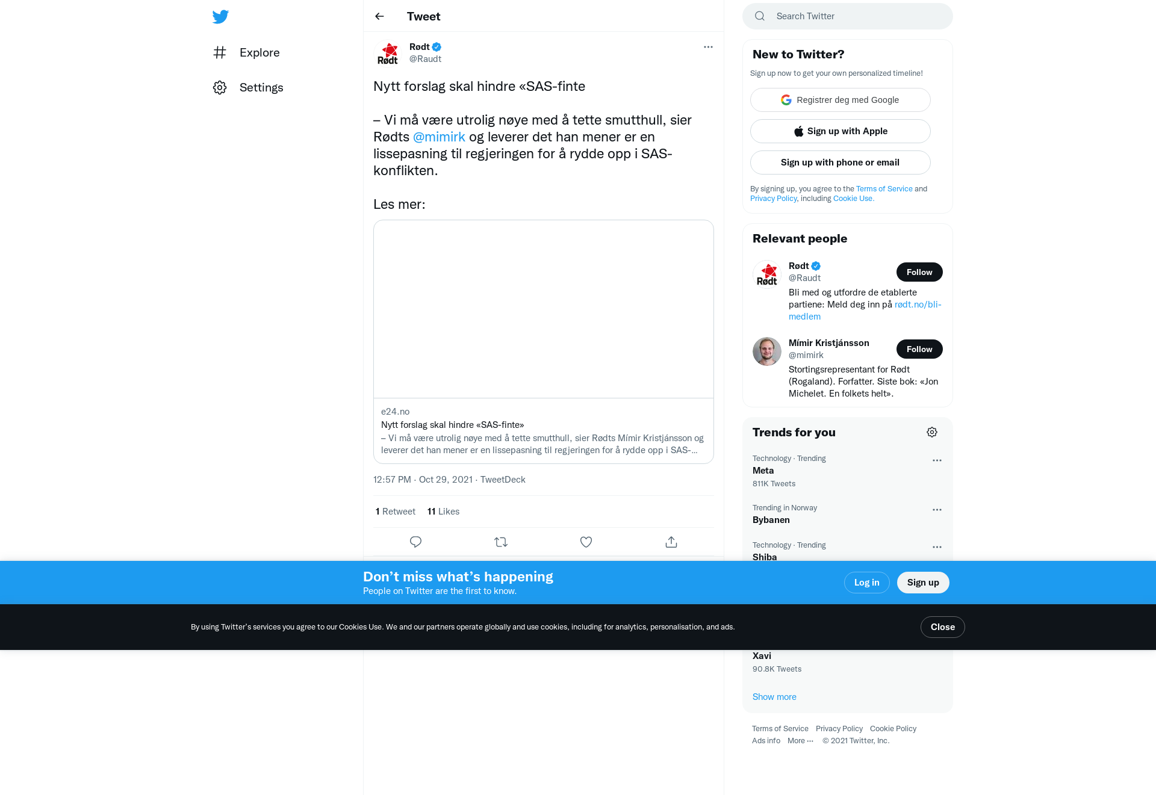Click Sign up with Apple

841,131
